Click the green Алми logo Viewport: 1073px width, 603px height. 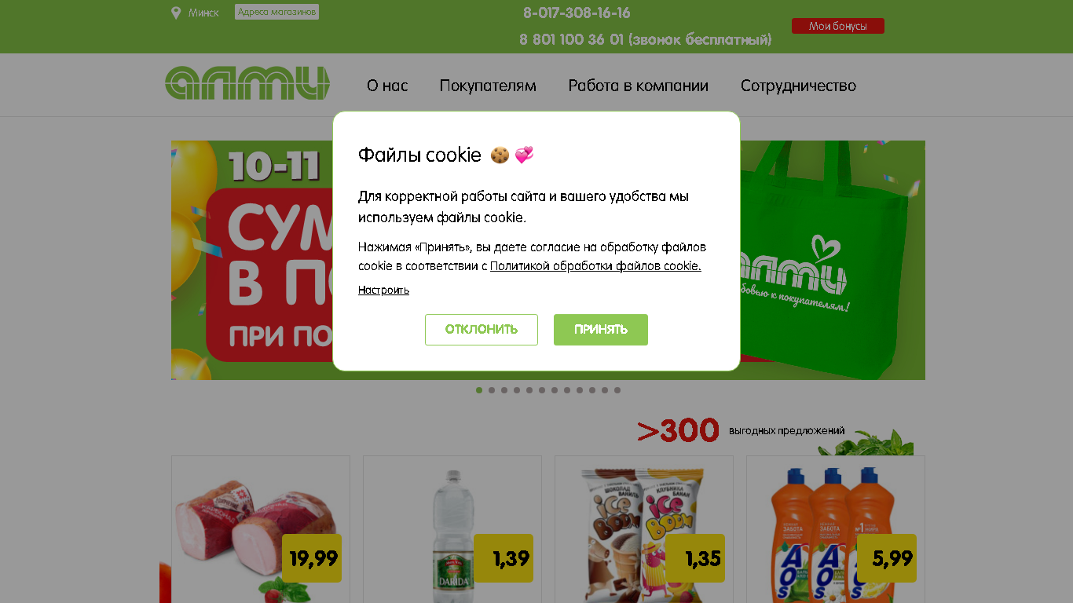[x=247, y=83]
